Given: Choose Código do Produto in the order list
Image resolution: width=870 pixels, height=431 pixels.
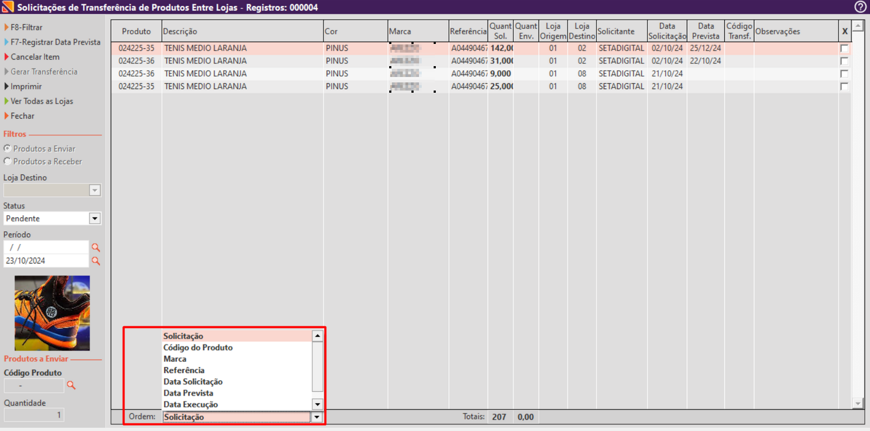Looking at the screenshot, I should click(198, 348).
